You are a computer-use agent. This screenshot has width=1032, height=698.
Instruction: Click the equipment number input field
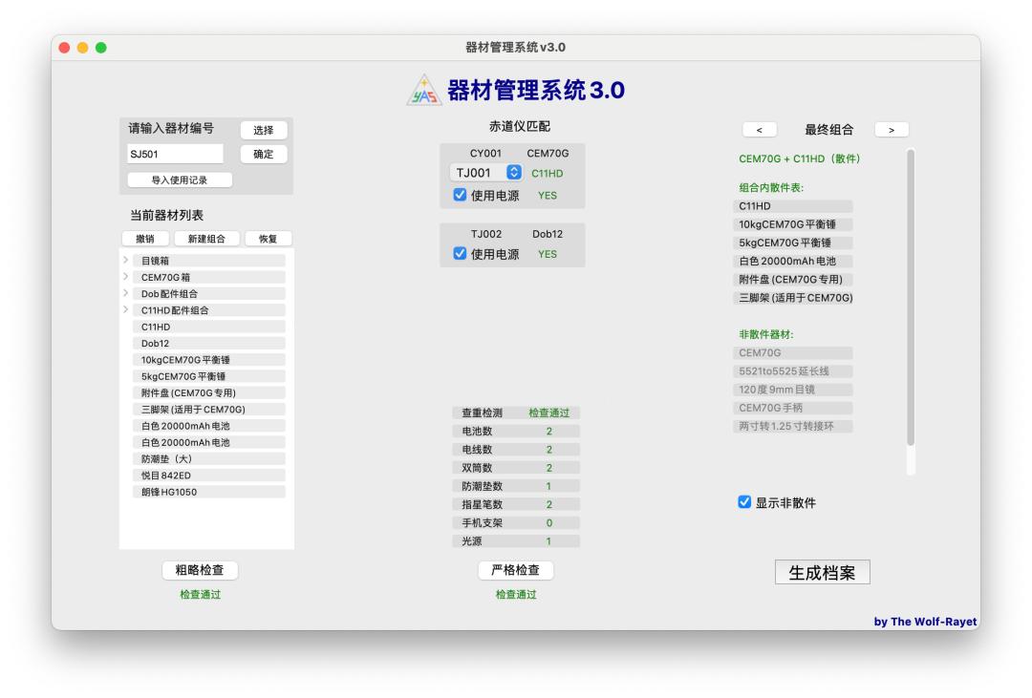175,154
